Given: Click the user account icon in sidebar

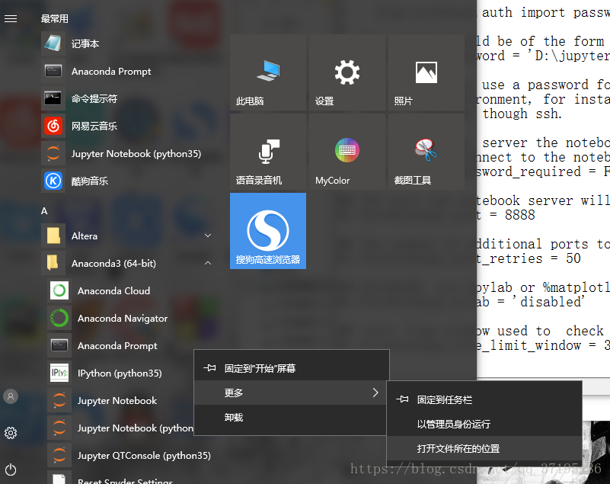Looking at the screenshot, I should coord(11,396).
